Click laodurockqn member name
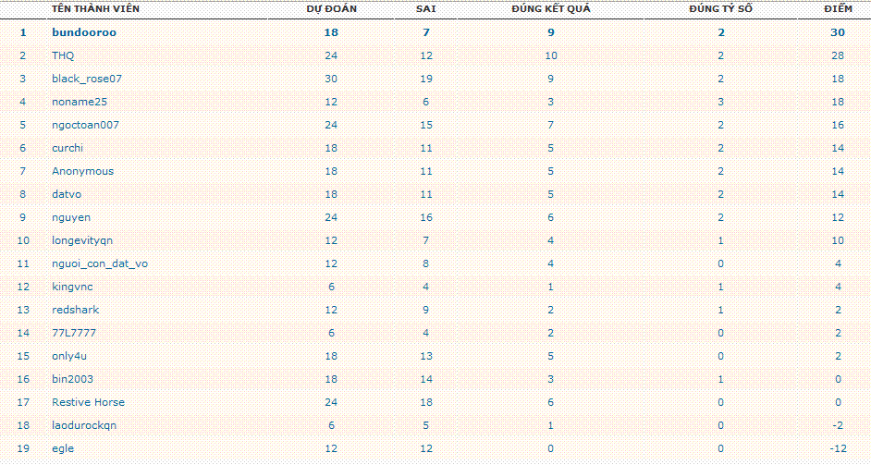 pyautogui.click(x=84, y=425)
